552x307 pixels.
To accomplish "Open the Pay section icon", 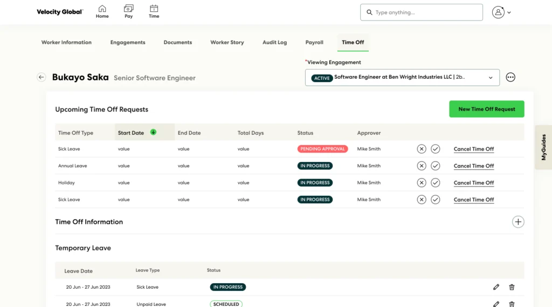I will (x=128, y=12).
